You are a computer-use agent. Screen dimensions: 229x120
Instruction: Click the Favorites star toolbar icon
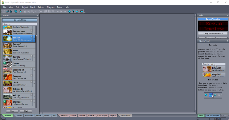(20, 11)
